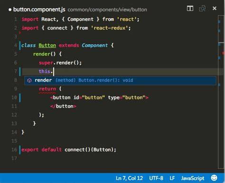
Task: Click the super.render() call on line 6
Action: [60, 63]
